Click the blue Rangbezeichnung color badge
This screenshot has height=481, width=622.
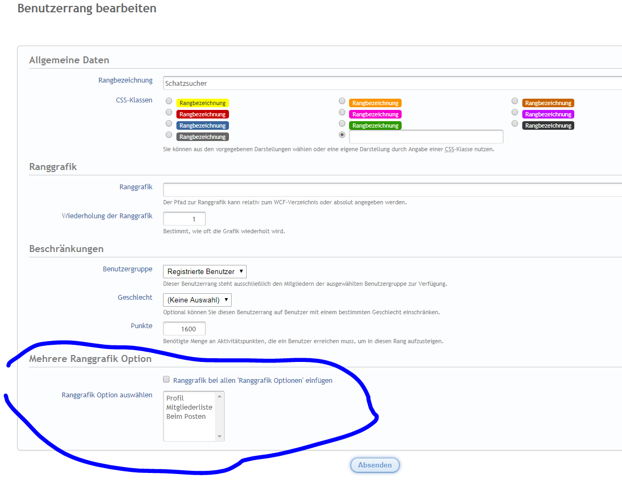[x=202, y=125]
